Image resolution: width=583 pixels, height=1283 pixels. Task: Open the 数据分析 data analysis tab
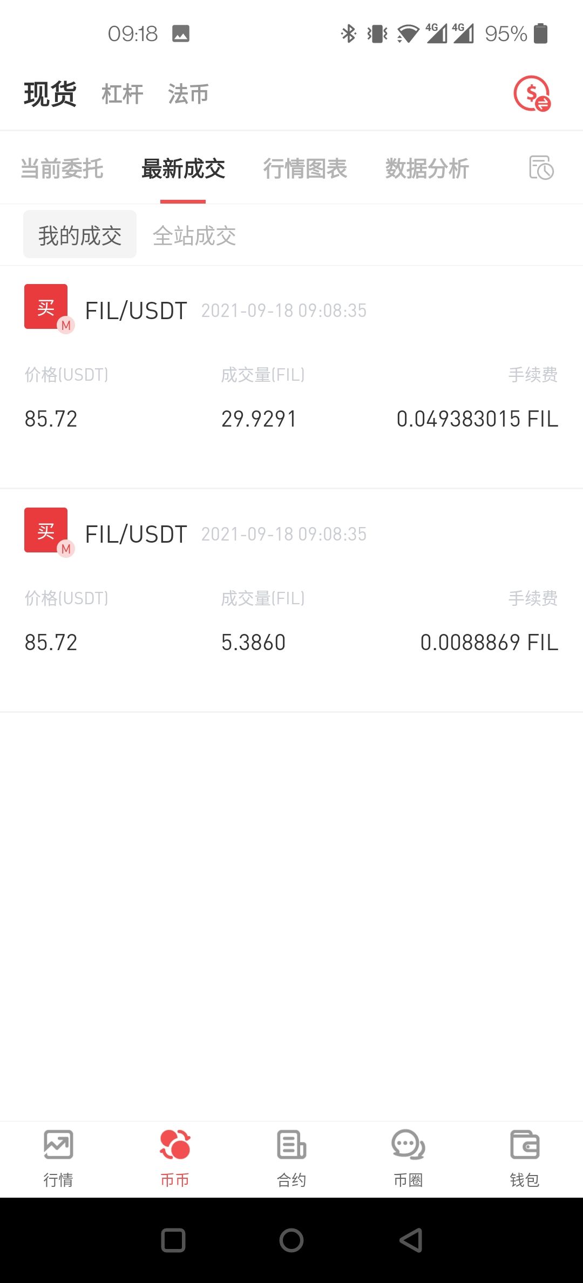[427, 168]
